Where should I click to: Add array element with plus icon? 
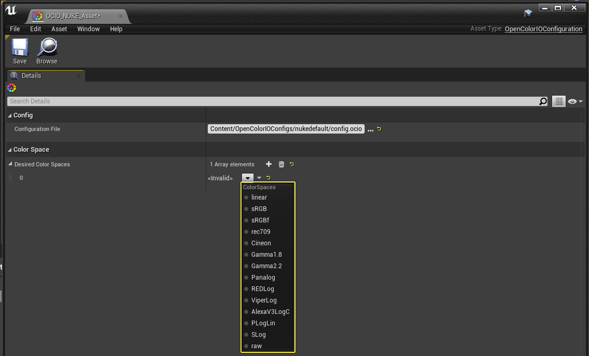click(x=269, y=164)
